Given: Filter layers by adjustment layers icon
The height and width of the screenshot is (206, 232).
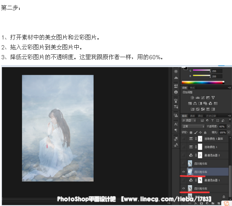Looking at the screenshot, I should point(207,120).
